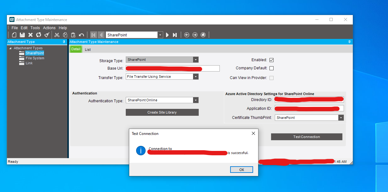Viewport: 388px width, 192px height.
Task: Click the Test Connection button
Action: click(x=307, y=137)
